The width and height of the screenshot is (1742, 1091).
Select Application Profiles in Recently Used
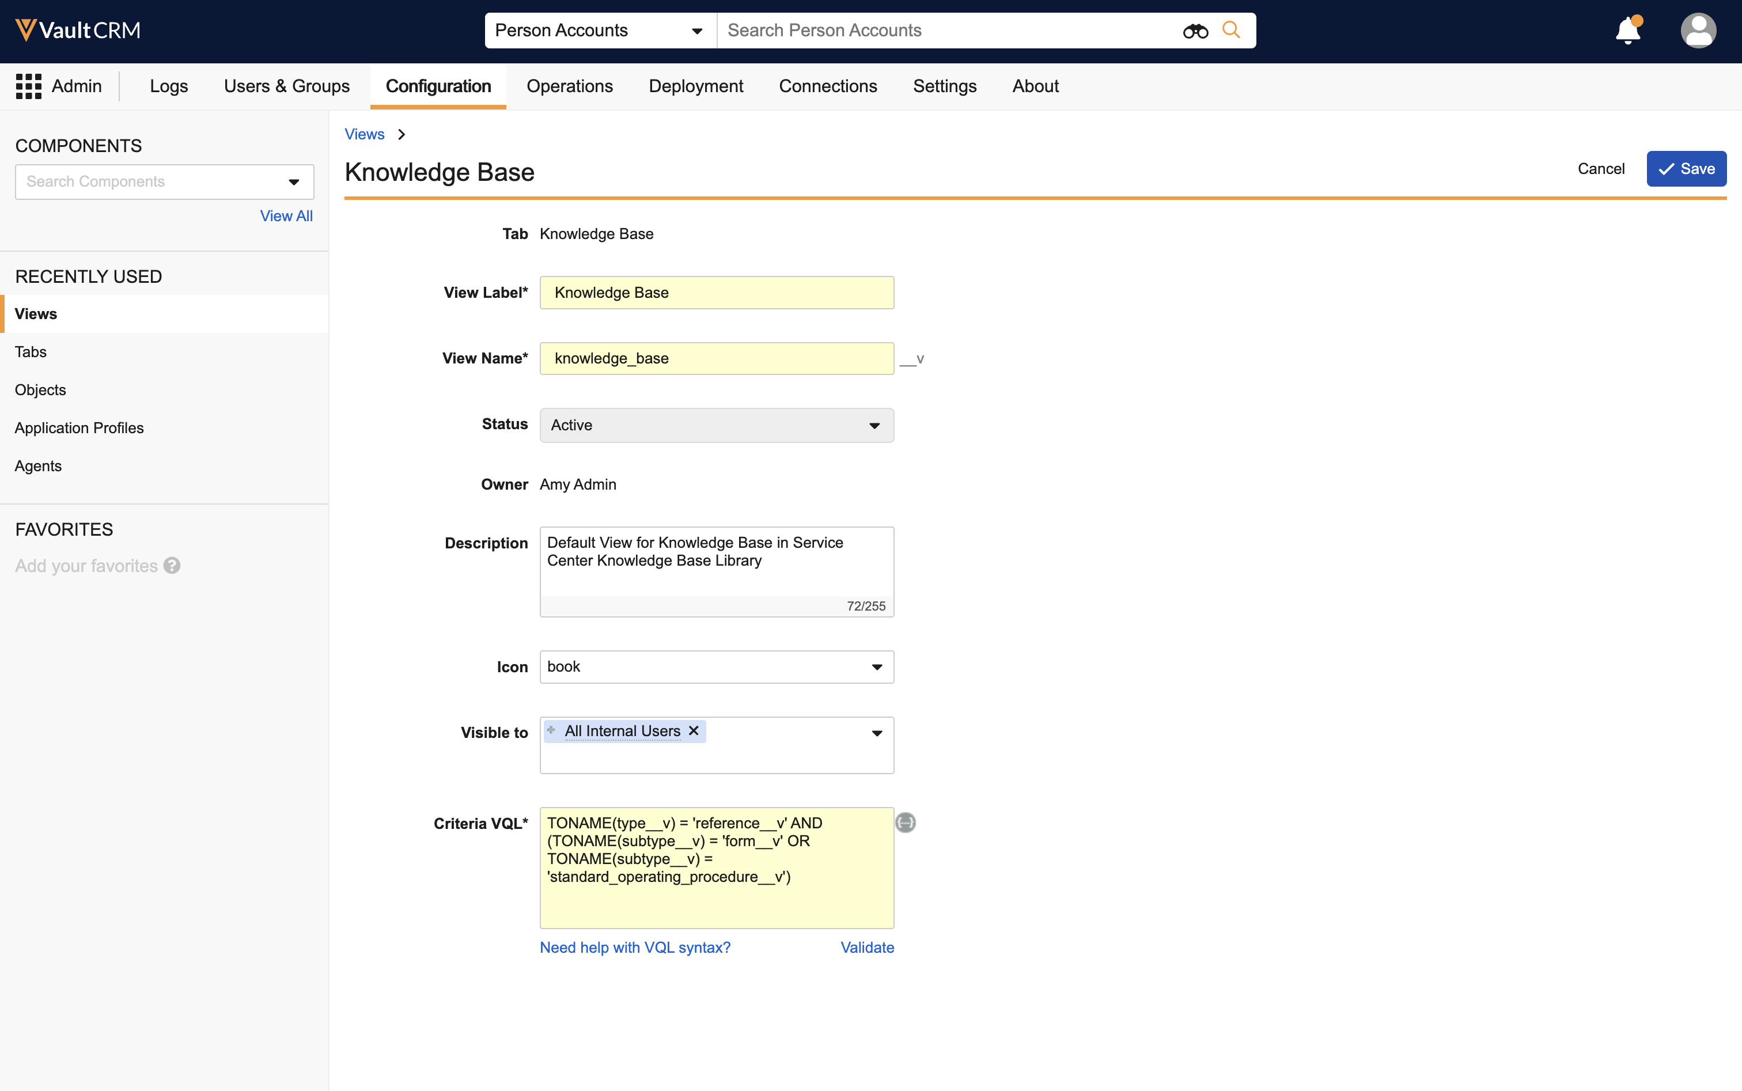pos(79,428)
